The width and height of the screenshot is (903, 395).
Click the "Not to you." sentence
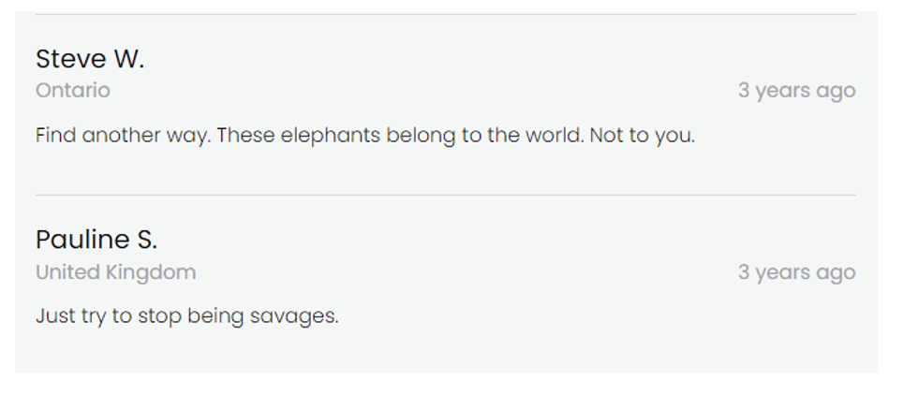[x=642, y=136]
